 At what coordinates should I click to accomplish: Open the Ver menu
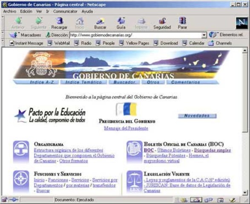click(x=39, y=11)
